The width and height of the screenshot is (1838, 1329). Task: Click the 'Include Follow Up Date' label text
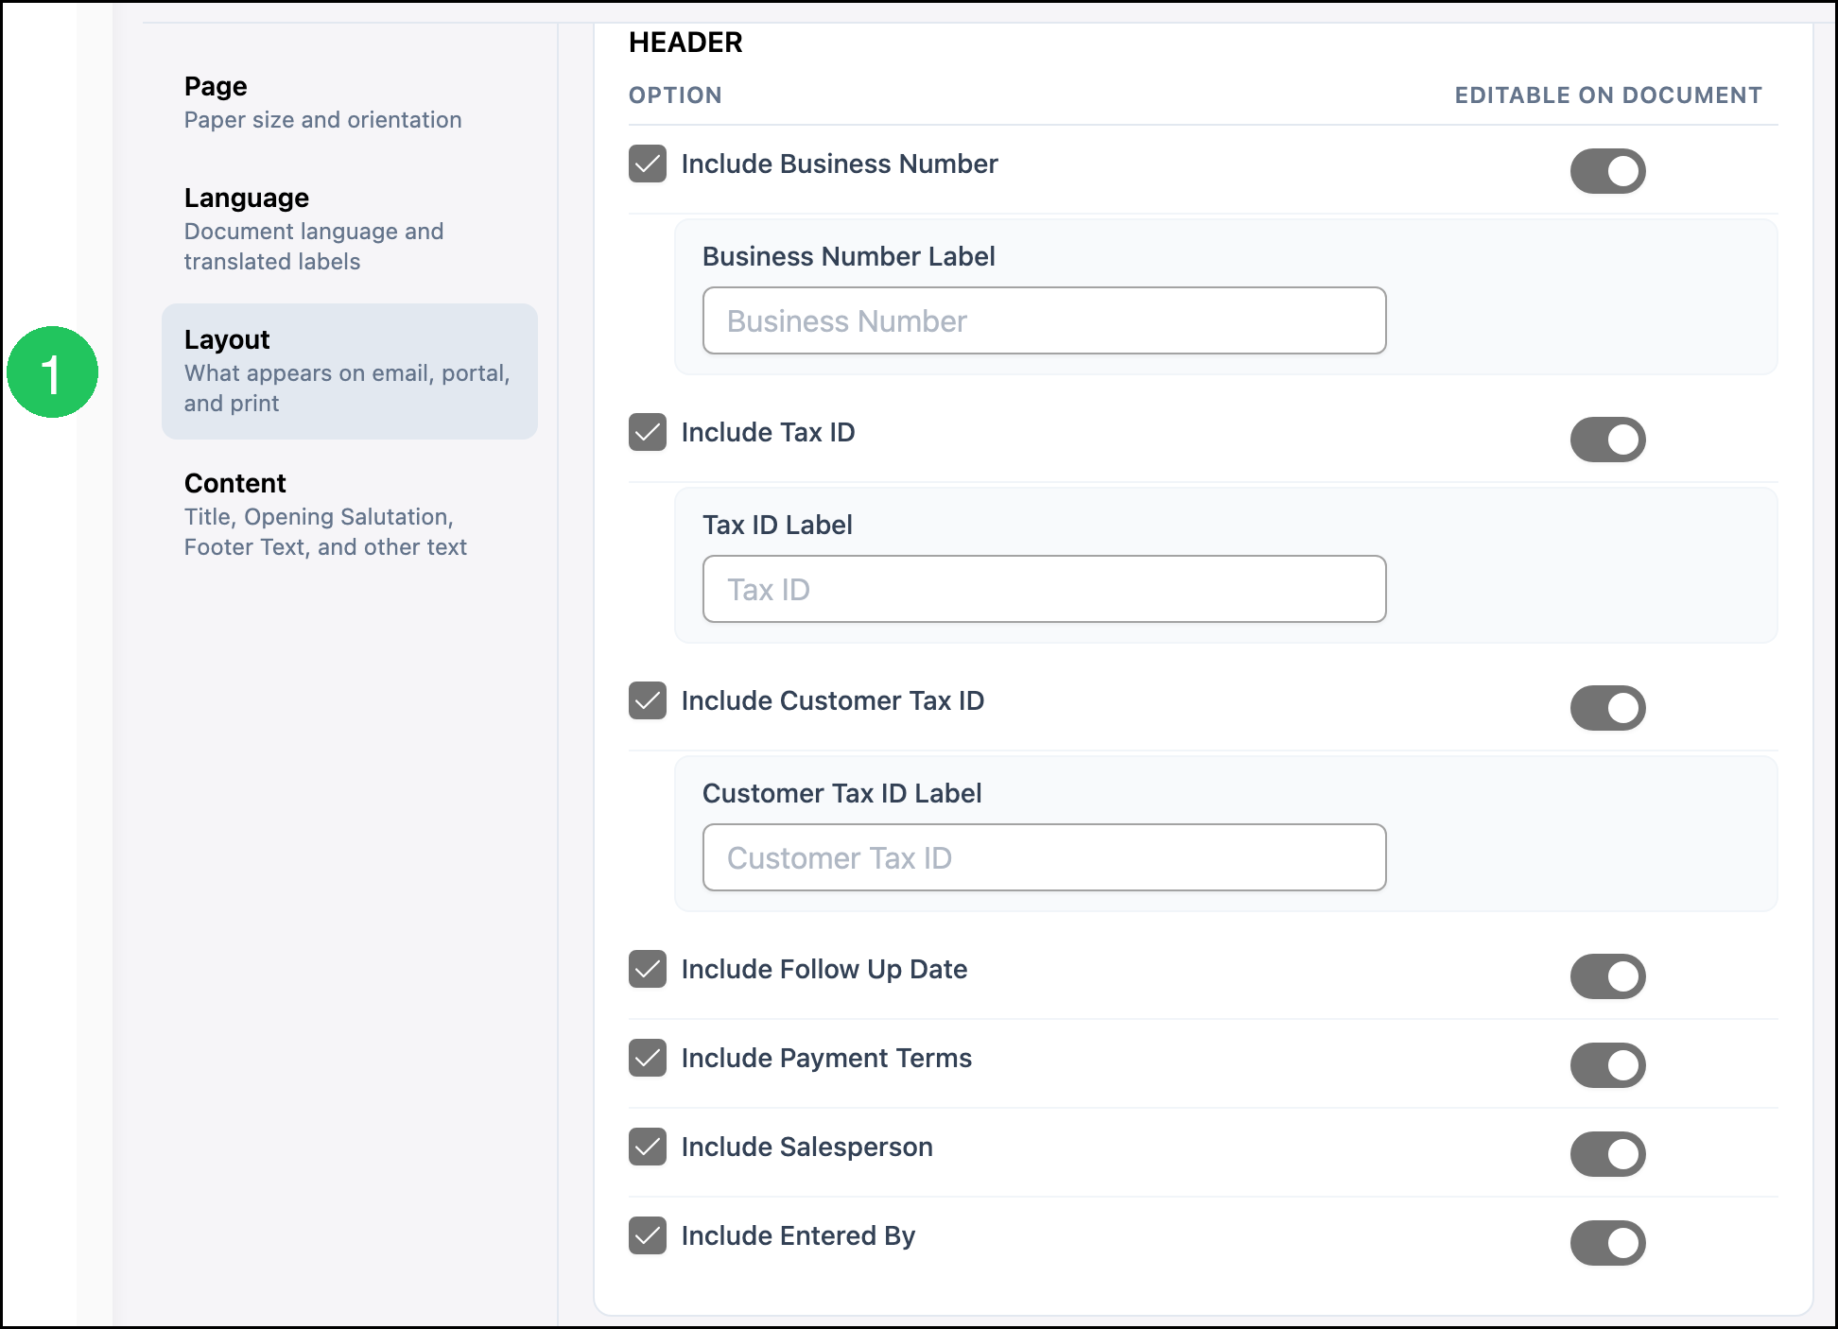pos(824,969)
